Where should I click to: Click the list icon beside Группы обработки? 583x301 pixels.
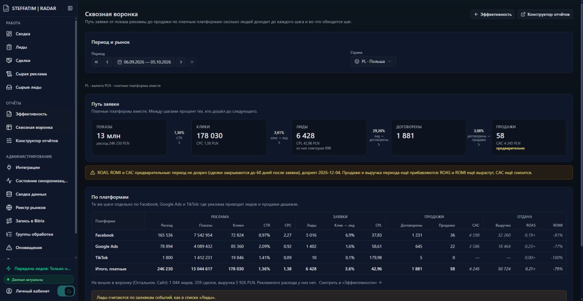pos(9,234)
